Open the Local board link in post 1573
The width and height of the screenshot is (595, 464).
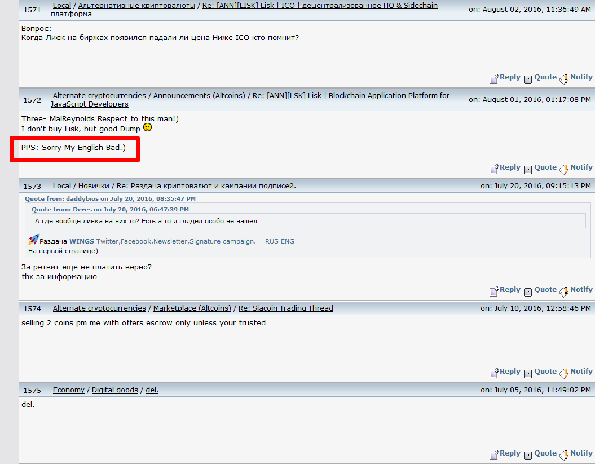click(62, 186)
